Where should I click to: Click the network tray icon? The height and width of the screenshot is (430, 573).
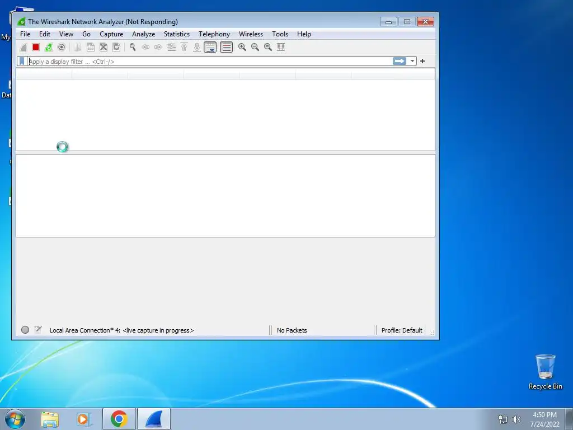pos(503,419)
